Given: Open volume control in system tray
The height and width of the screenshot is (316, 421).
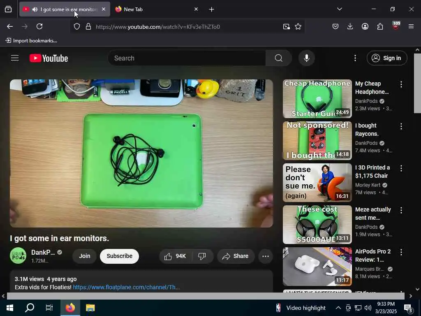Looking at the screenshot, I should tap(368, 308).
